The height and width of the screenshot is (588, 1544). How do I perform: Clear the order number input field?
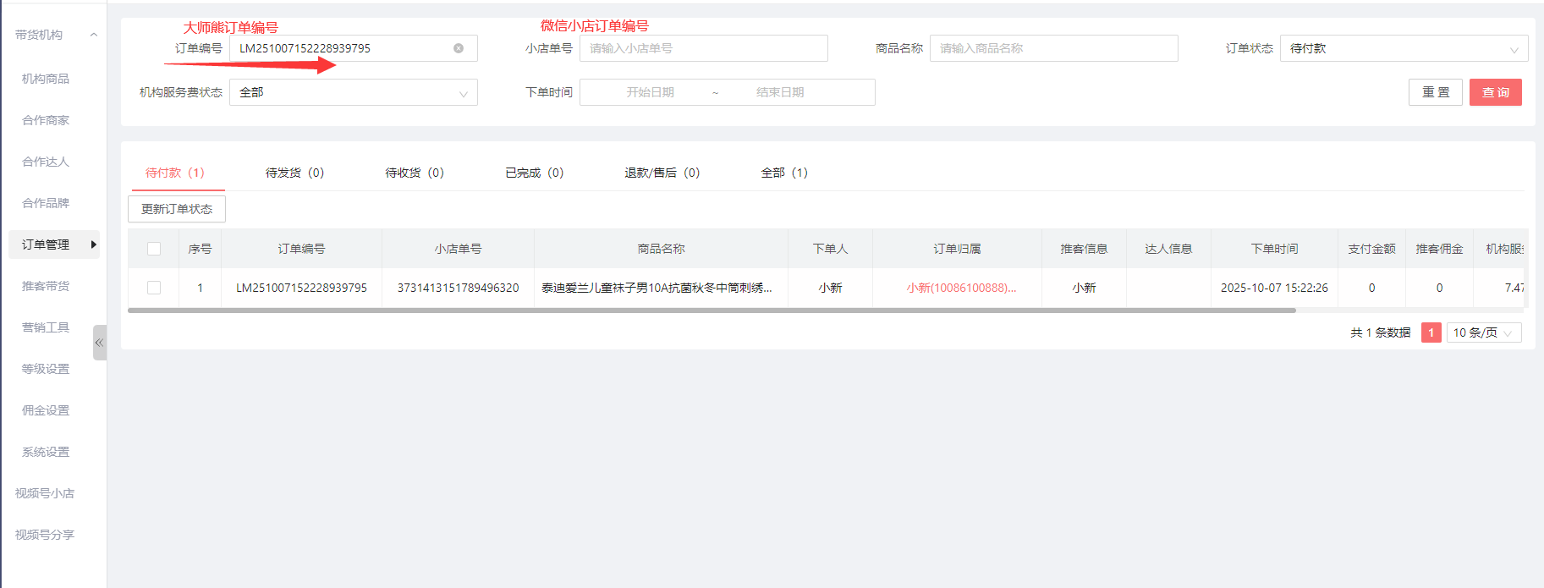pyautogui.click(x=459, y=48)
